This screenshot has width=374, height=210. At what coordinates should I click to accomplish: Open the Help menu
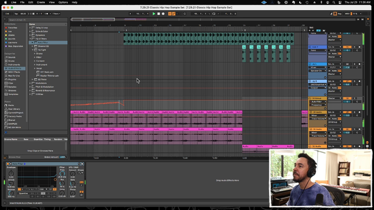(74, 2)
